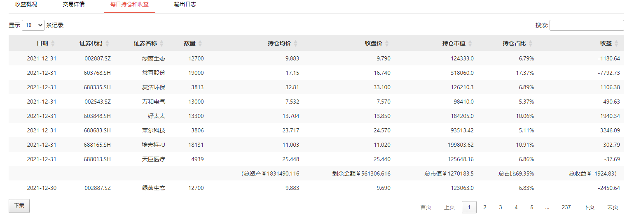Click 证券名称 sort arrows icon
627x215 pixels.
tap(161, 44)
